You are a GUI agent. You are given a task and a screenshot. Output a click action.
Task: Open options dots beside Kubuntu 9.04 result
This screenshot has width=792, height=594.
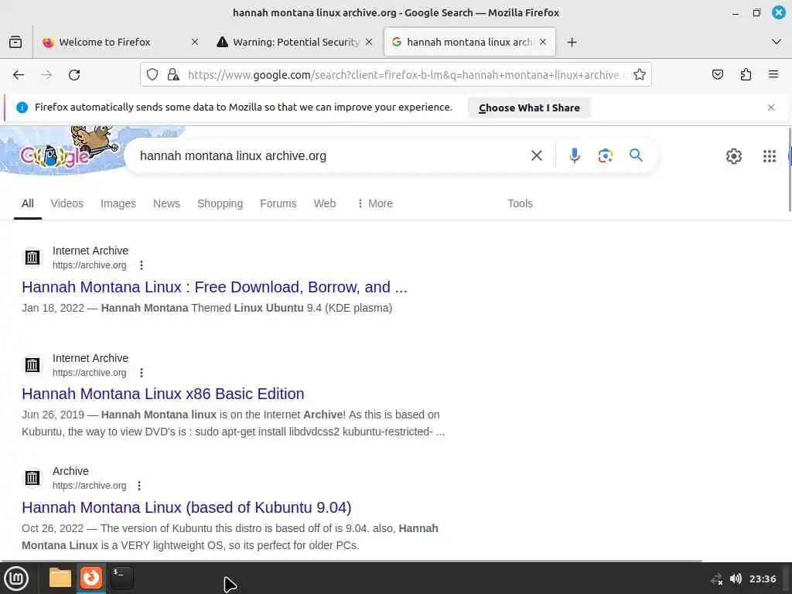click(139, 486)
